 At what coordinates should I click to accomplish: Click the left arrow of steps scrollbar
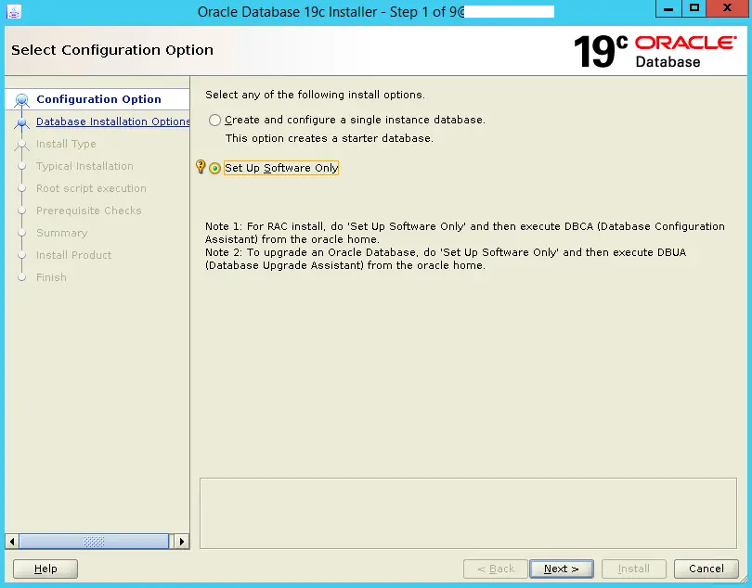[x=12, y=542]
